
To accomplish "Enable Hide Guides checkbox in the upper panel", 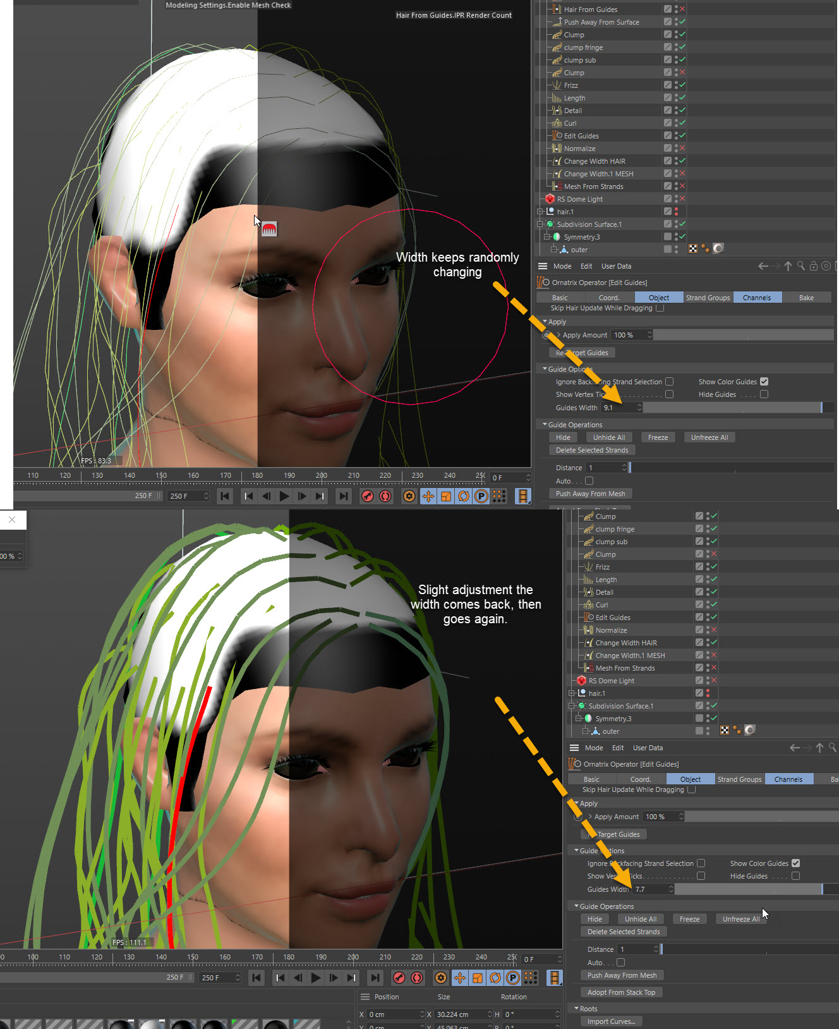I will (764, 394).
